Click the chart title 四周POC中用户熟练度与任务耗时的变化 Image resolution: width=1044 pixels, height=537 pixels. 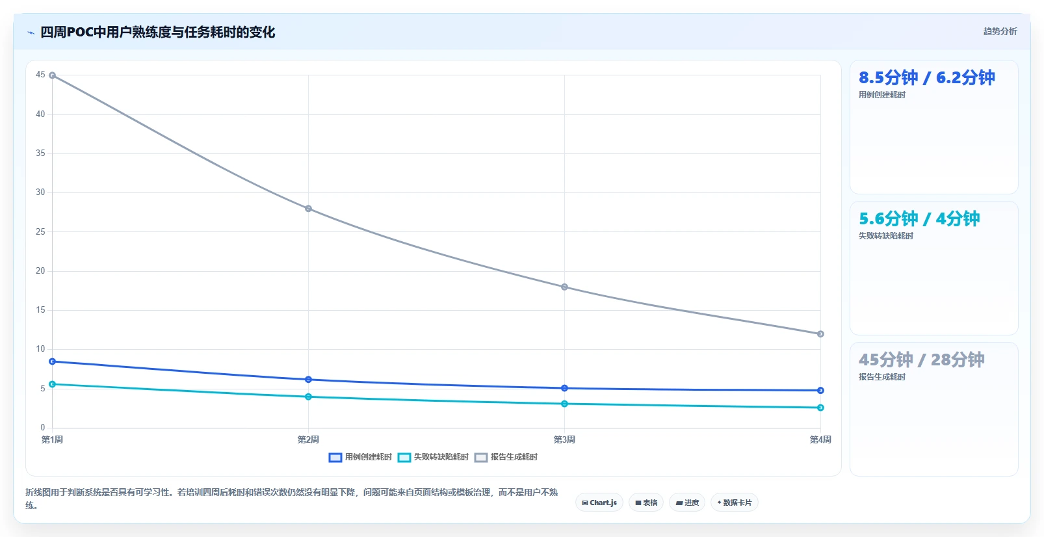click(x=158, y=33)
